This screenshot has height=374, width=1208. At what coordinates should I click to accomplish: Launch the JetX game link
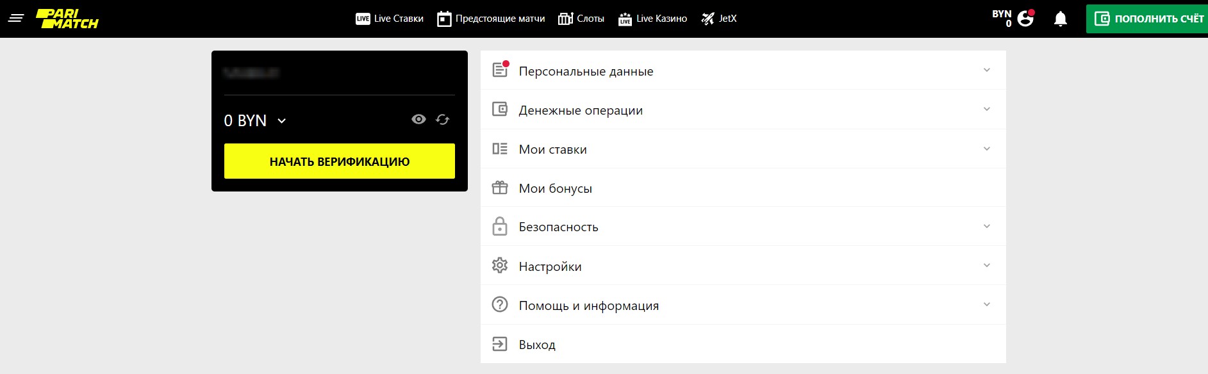click(x=719, y=19)
